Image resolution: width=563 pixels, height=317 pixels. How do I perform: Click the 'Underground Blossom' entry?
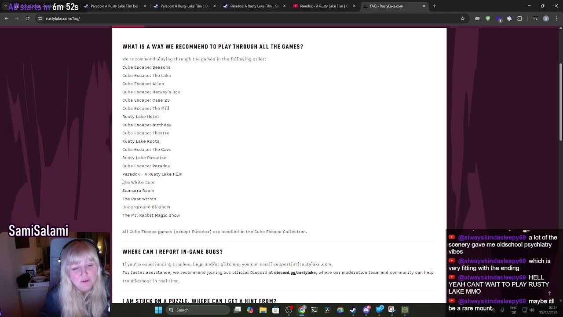tap(146, 207)
